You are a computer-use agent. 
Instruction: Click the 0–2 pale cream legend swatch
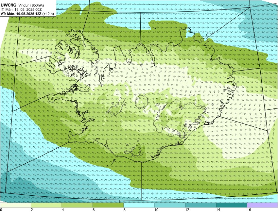(16, 205)
